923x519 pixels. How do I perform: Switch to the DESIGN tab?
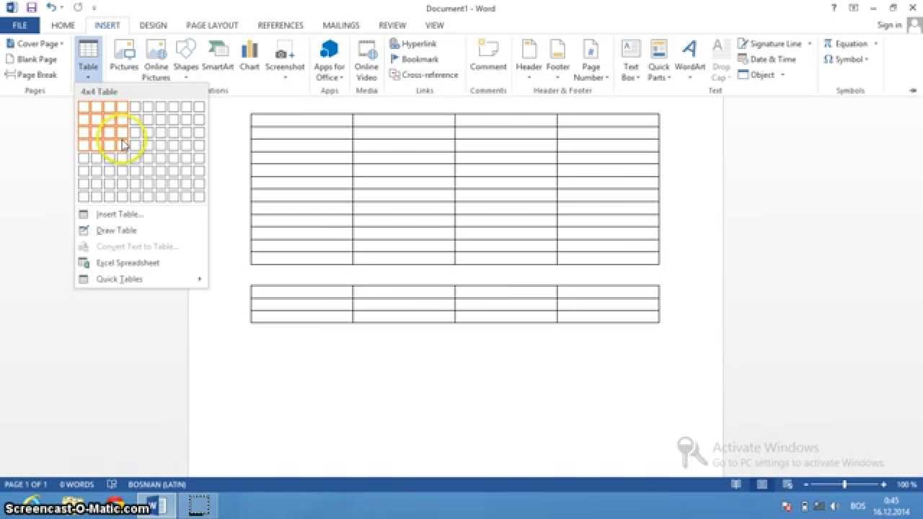pos(153,25)
